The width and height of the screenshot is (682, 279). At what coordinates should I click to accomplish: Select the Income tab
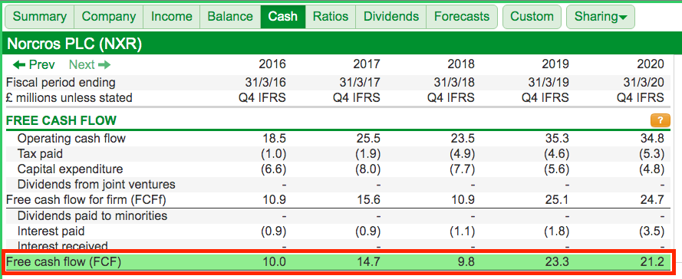[x=171, y=17]
